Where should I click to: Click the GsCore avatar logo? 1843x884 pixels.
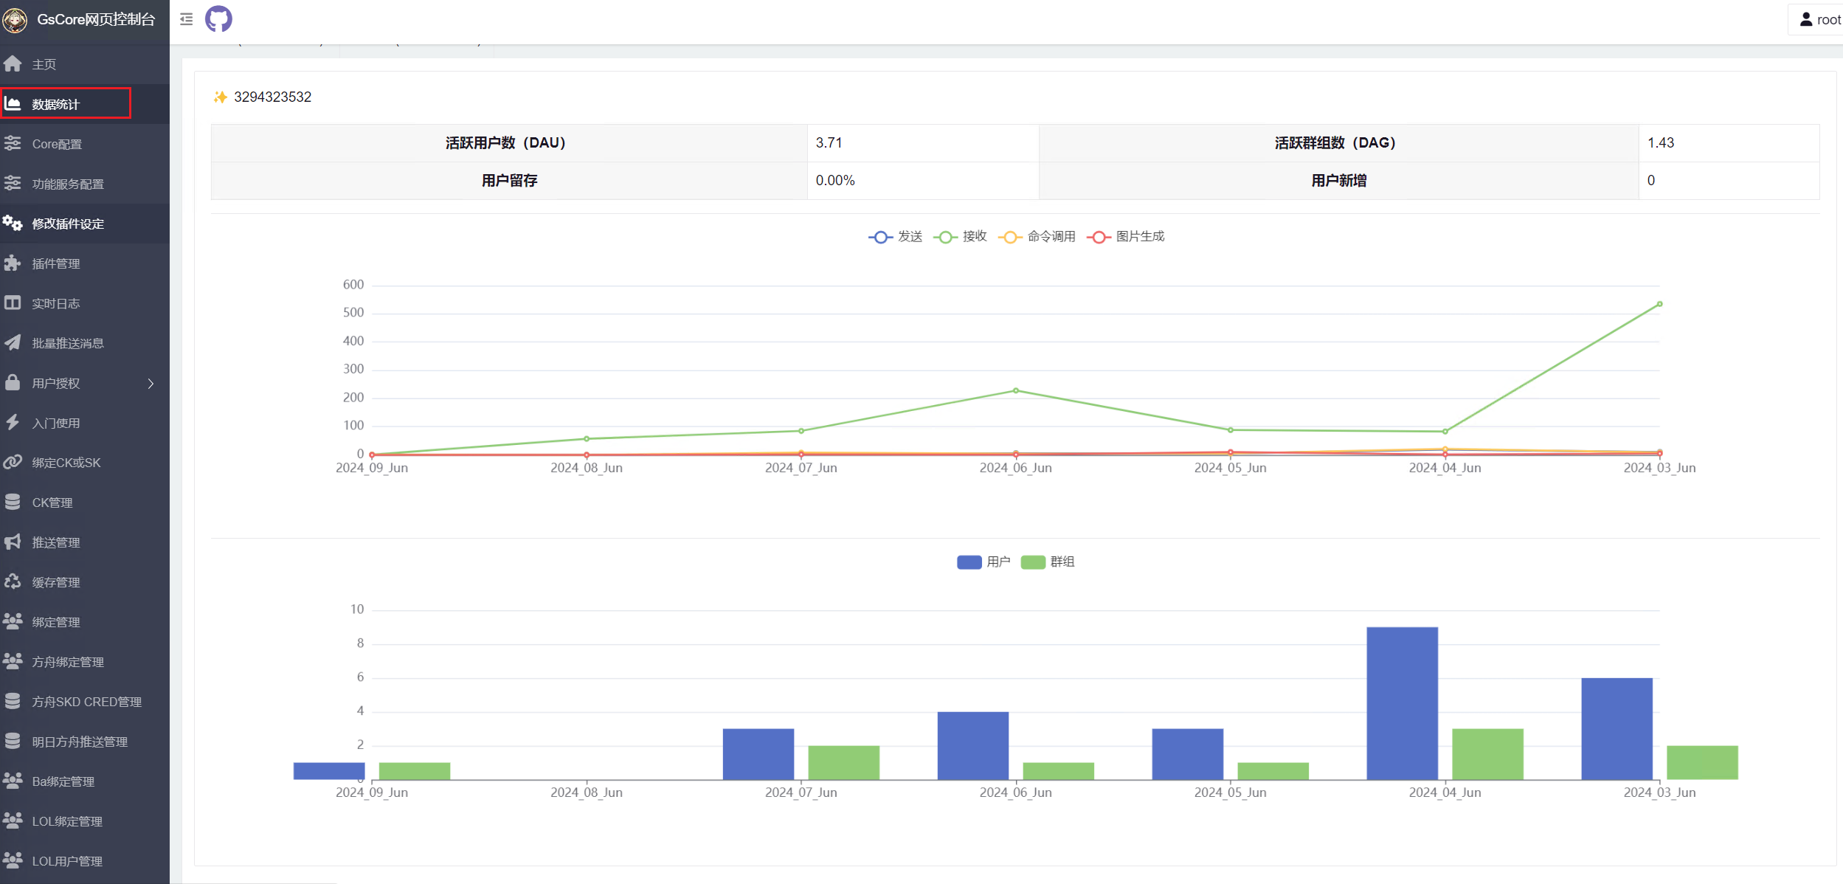pos(15,20)
